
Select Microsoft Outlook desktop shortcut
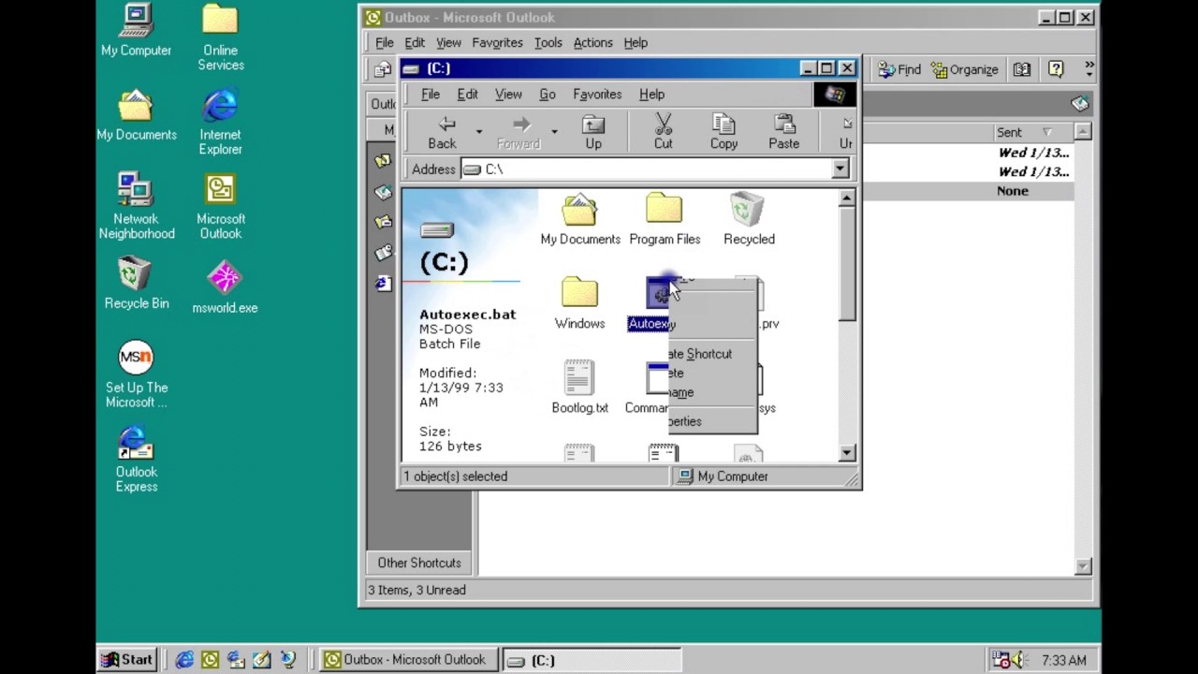pyautogui.click(x=220, y=206)
